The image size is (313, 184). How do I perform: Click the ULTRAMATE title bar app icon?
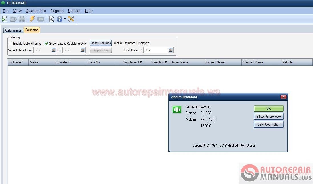[3, 3]
